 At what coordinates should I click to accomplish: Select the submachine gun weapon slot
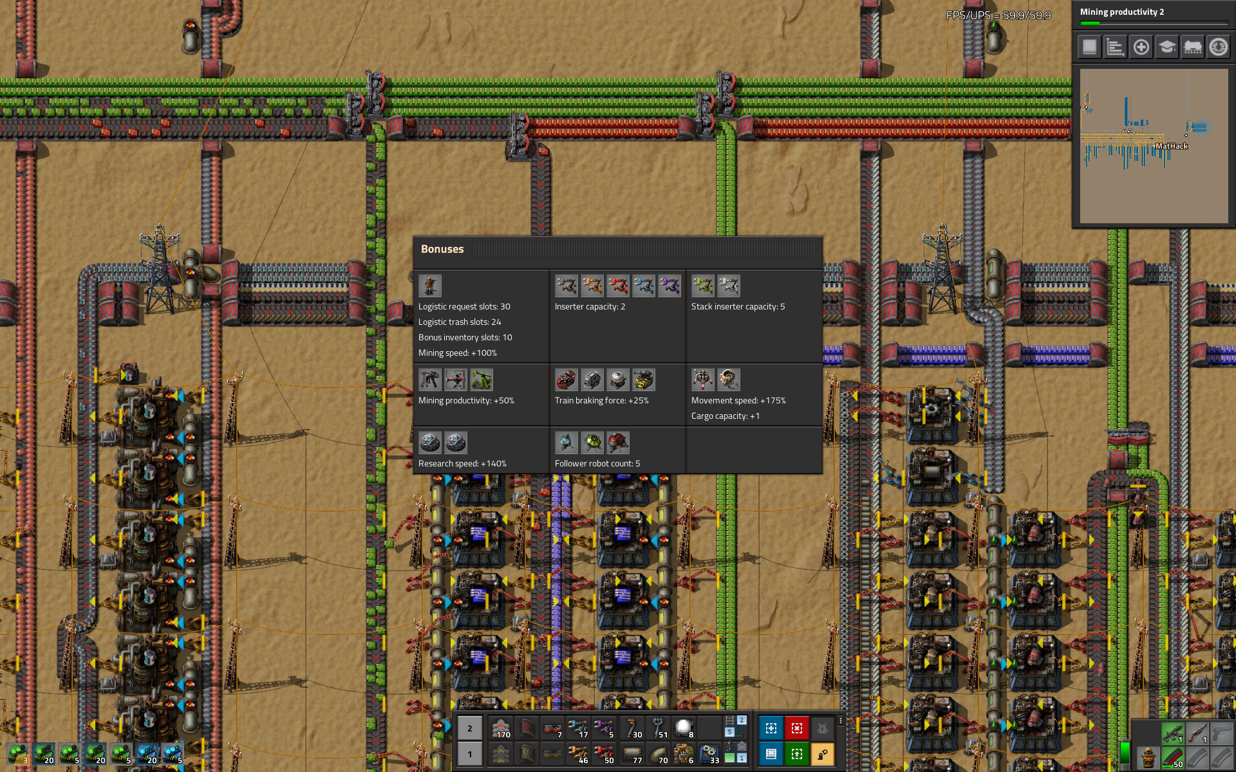pos(1172,733)
